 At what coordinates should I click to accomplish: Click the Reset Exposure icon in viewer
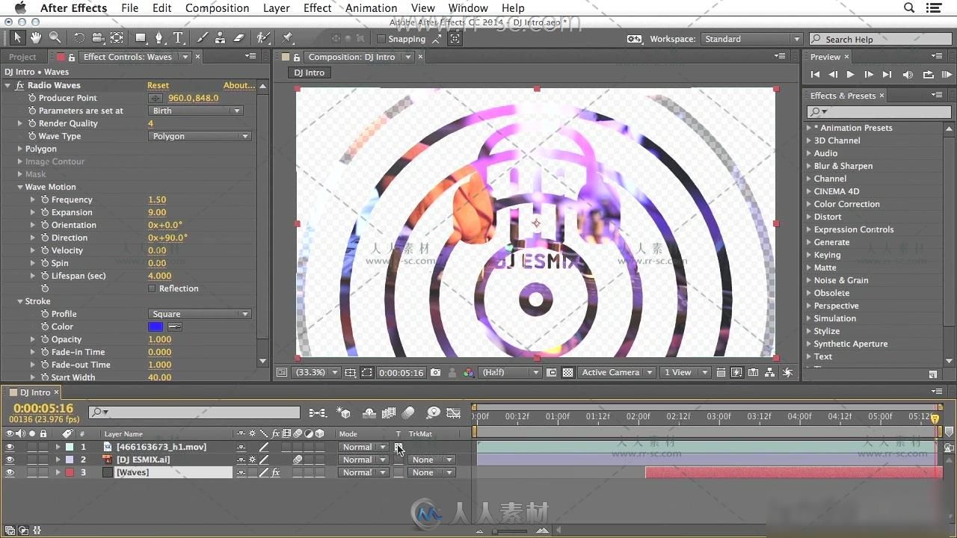click(787, 372)
